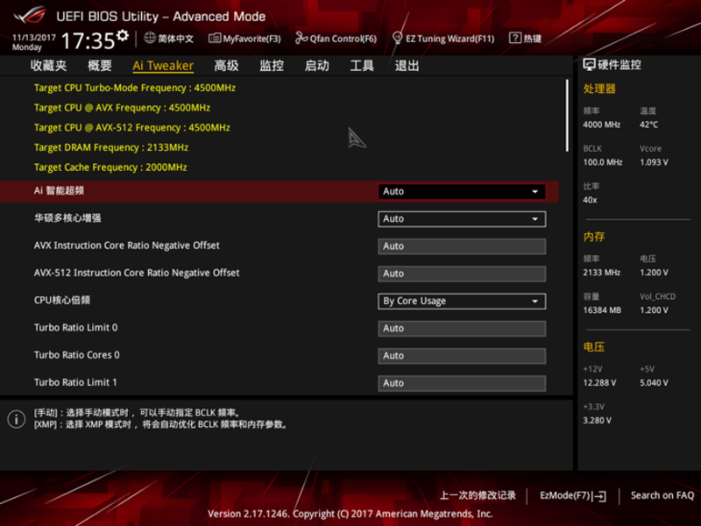This screenshot has width=701, height=526.
Task: Click the Turbo Ratio Cores 0 field
Action: (x=462, y=356)
